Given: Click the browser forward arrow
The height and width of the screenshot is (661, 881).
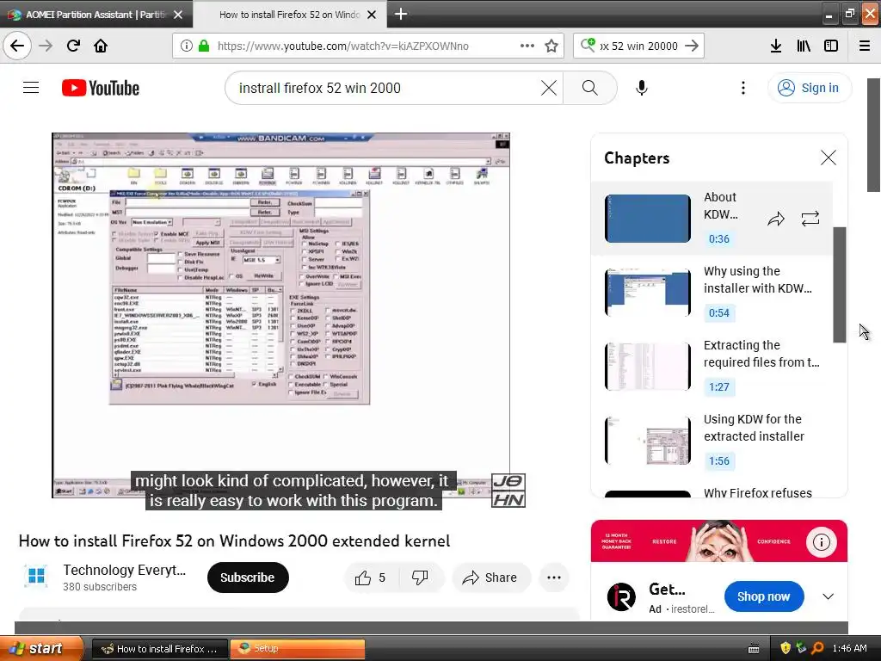Looking at the screenshot, I should (x=46, y=46).
